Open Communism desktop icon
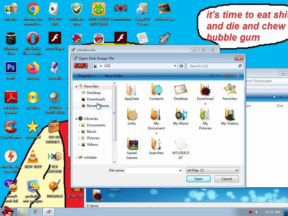The width and height of the screenshot is (288, 216). pos(121,12)
